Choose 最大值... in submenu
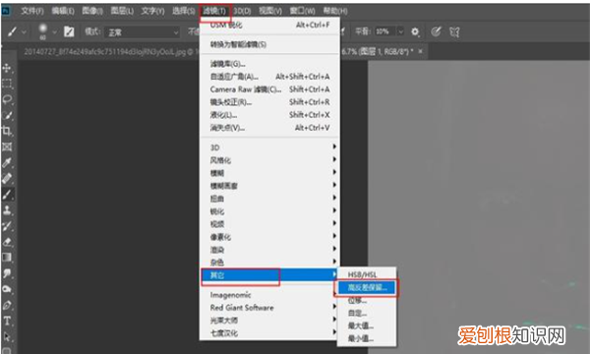The height and width of the screenshot is (354, 590). [367, 326]
